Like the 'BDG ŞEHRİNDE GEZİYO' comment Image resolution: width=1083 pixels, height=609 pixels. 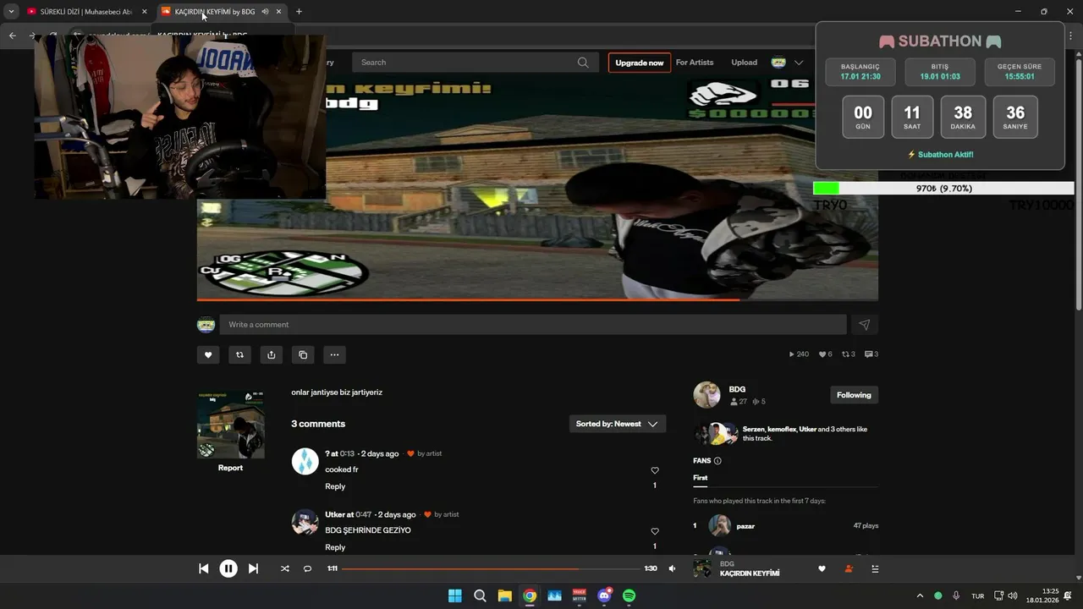(655, 531)
